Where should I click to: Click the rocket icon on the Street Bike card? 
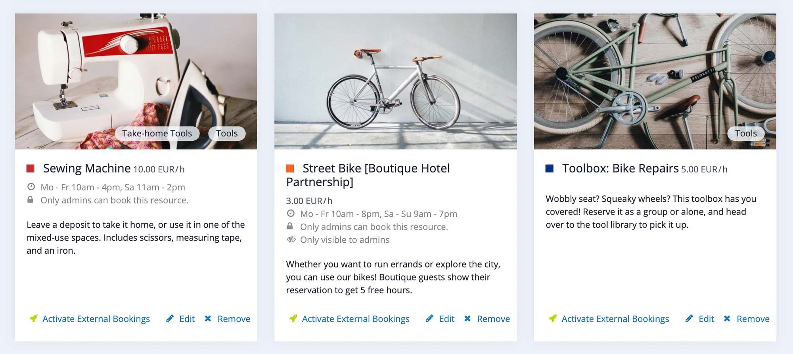tap(292, 318)
